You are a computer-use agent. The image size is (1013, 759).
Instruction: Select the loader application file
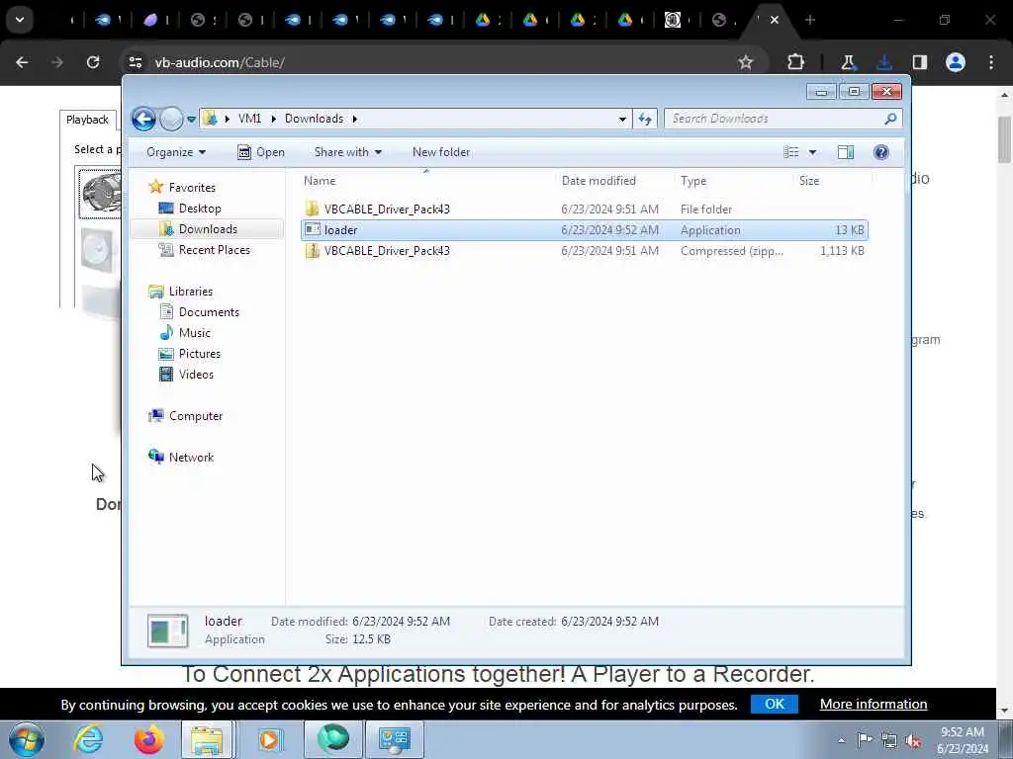pos(584,229)
